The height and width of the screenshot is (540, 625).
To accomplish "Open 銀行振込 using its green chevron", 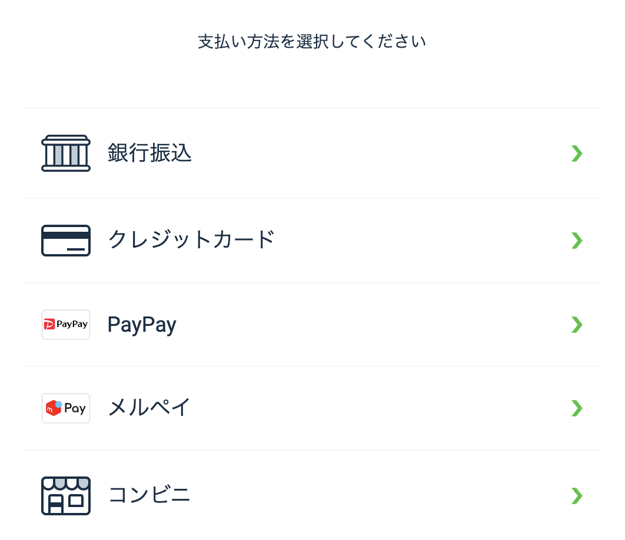I will 577,154.
